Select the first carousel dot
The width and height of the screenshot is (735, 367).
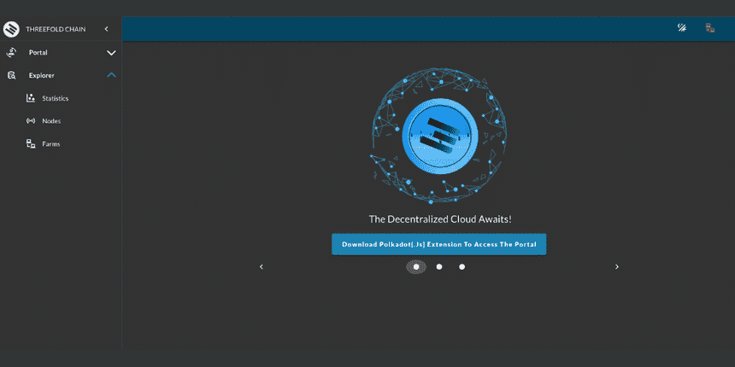tap(416, 267)
